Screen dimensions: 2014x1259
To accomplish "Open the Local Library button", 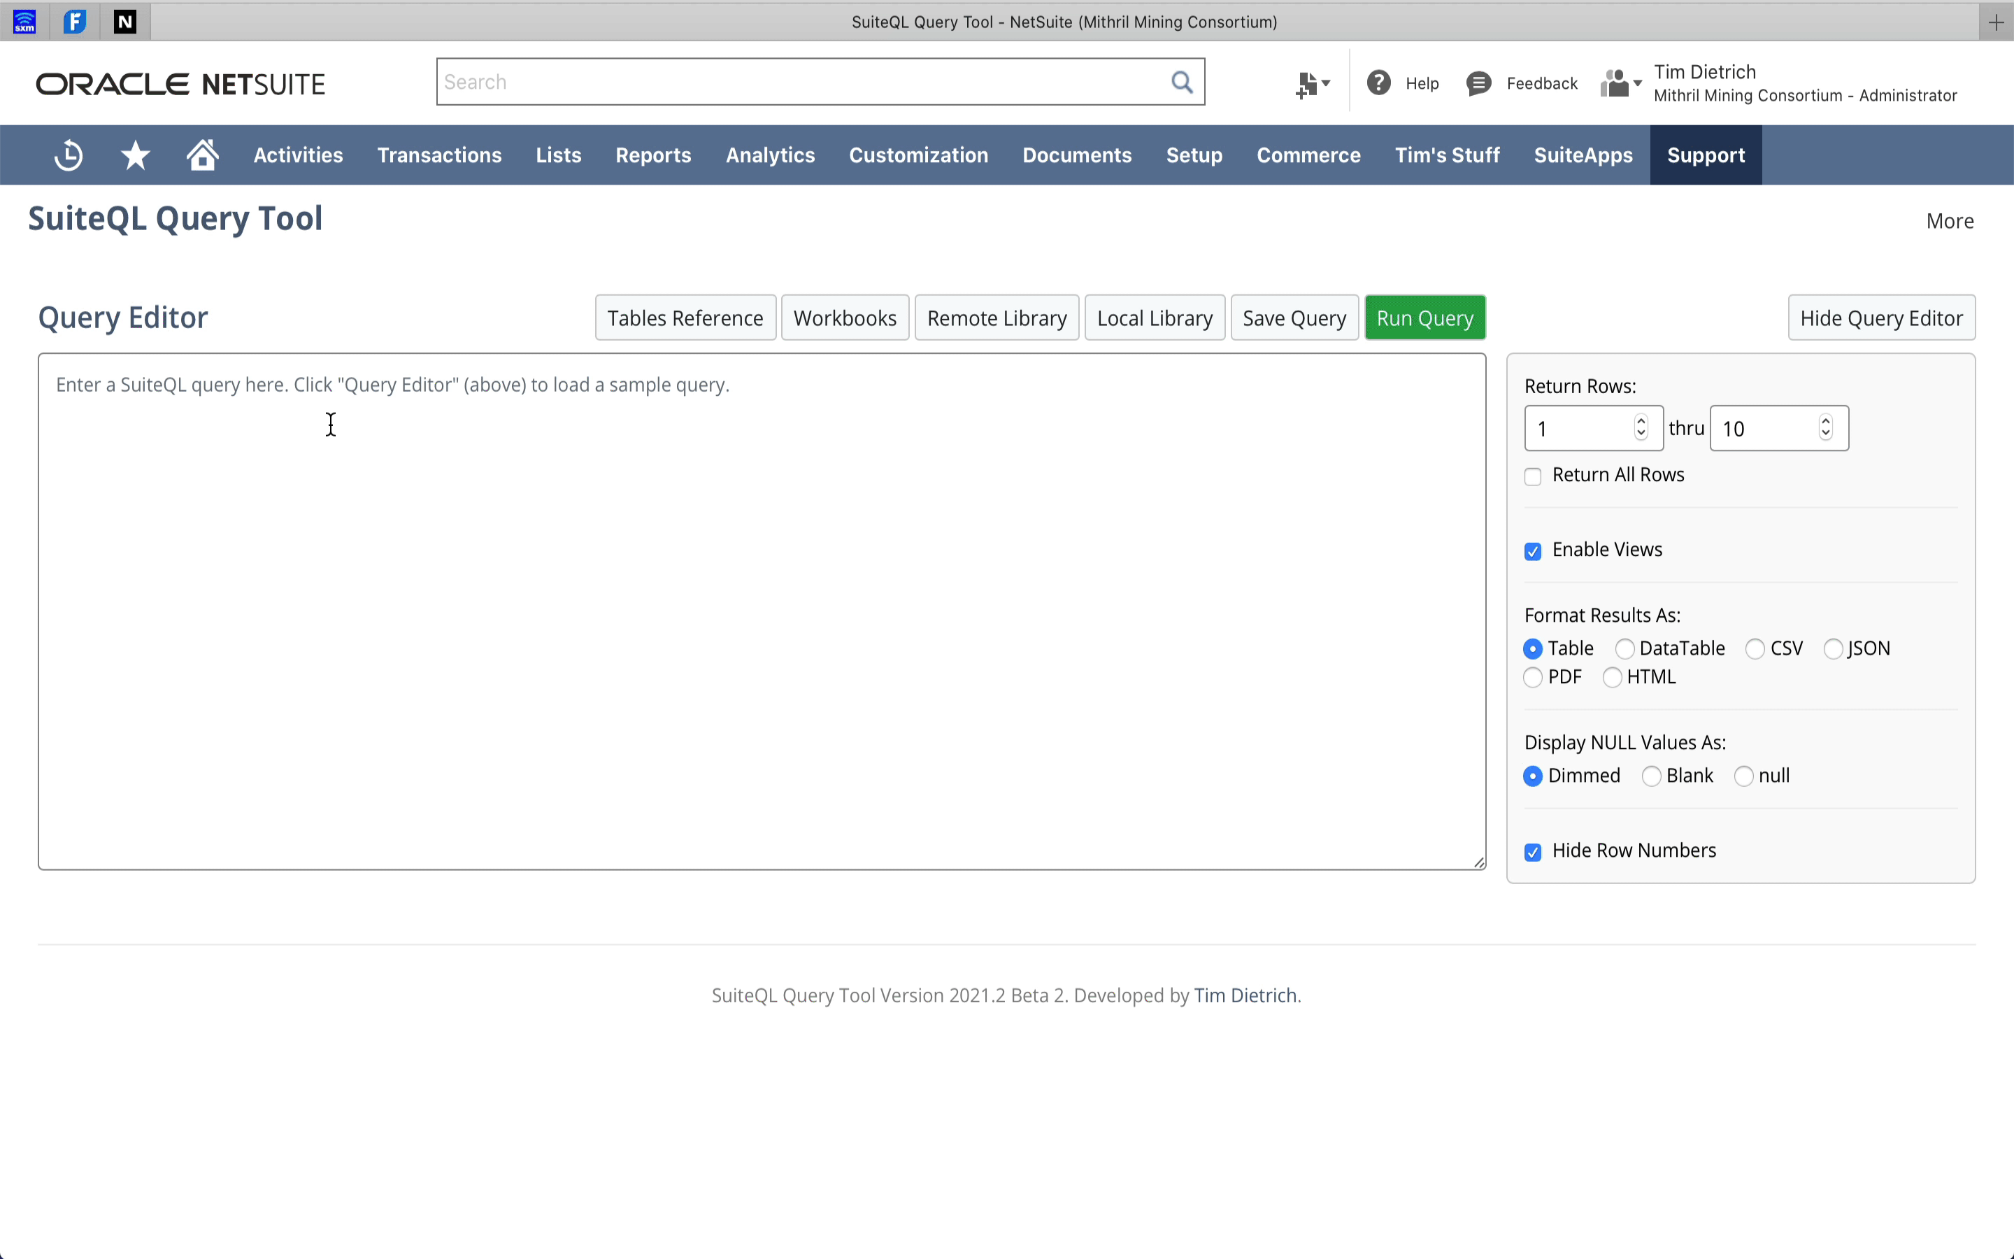I will pos(1155,318).
